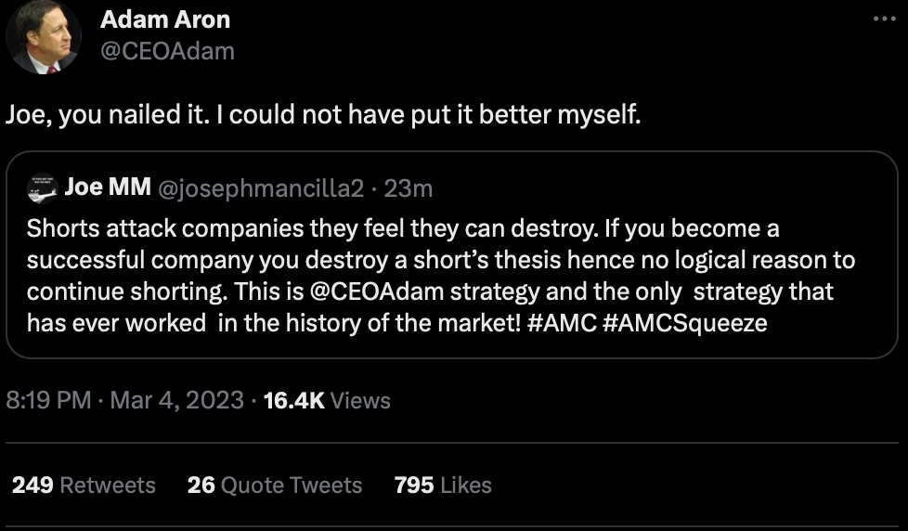Click the 8:19 PM post time

[48, 400]
